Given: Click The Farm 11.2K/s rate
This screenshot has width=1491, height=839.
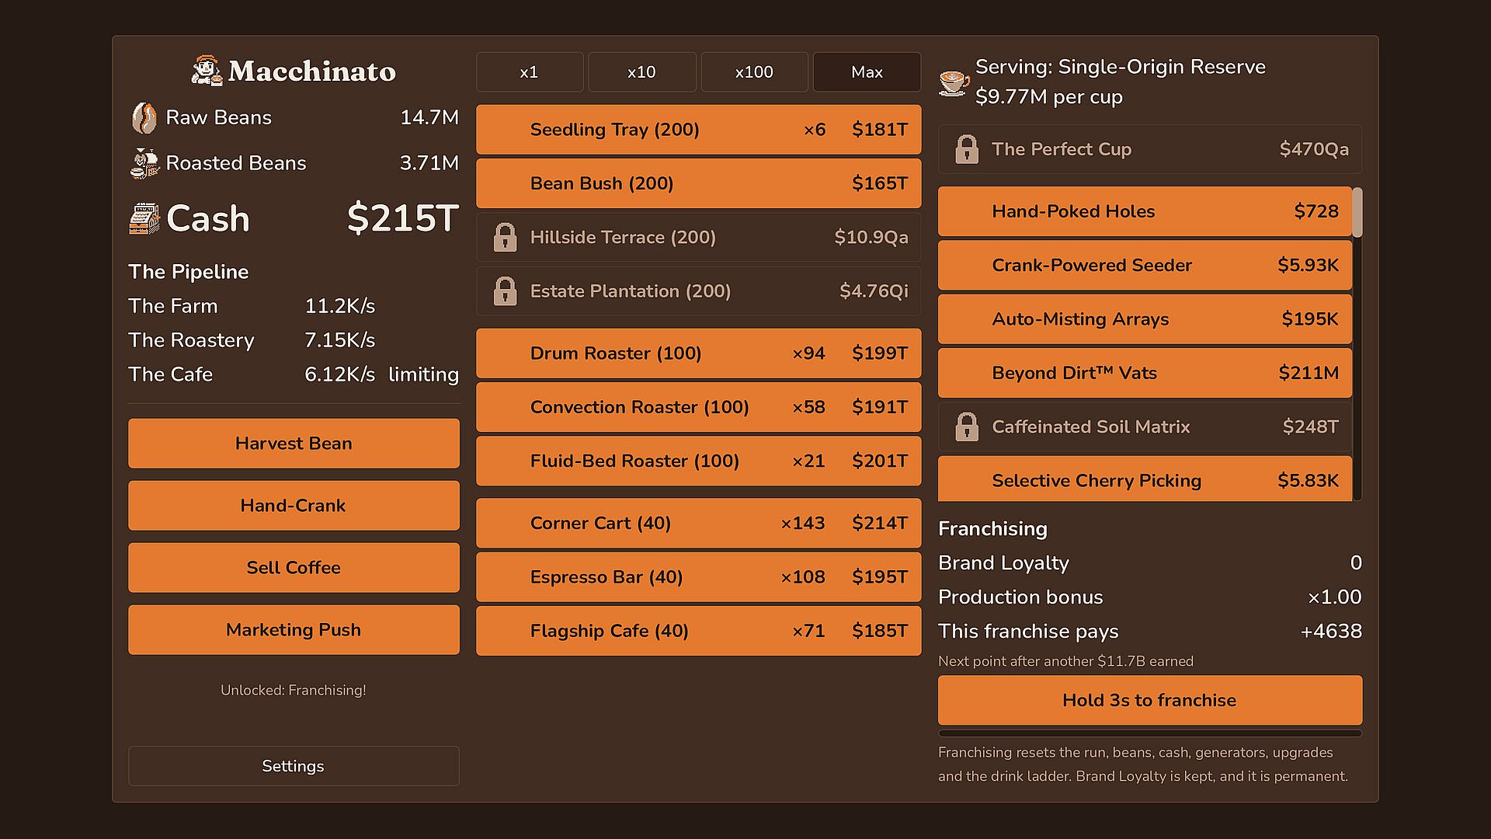Looking at the screenshot, I should click(339, 306).
